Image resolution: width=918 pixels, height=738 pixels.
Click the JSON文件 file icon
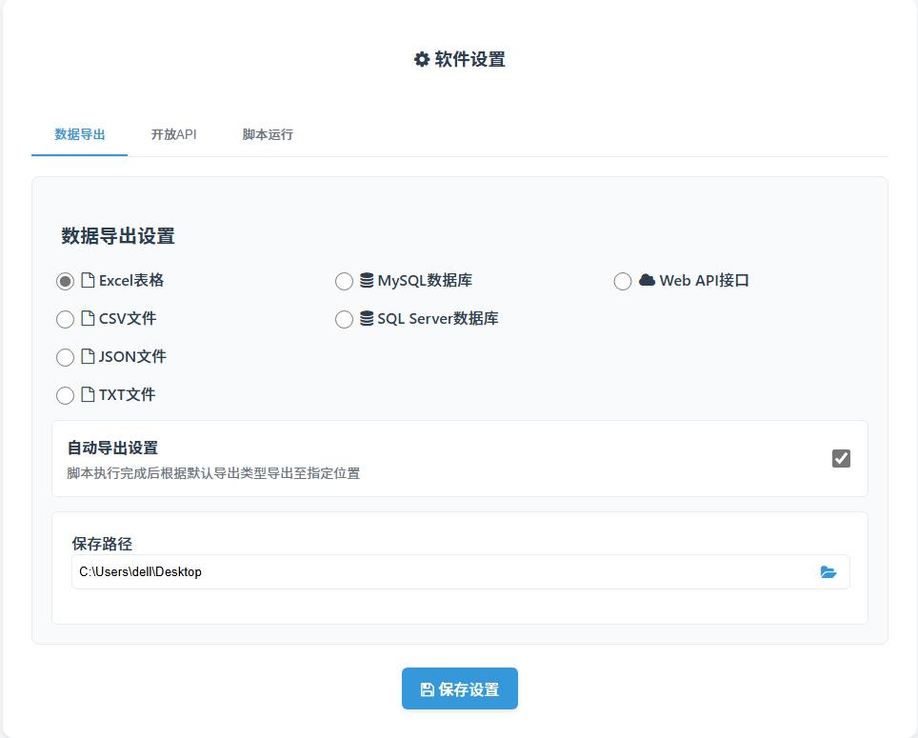[88, 357]
